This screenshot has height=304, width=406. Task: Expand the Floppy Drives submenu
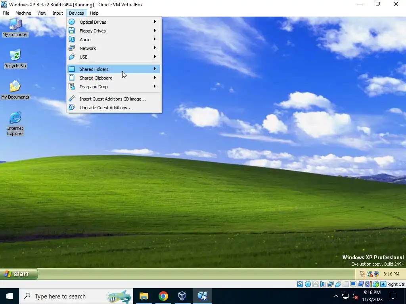click(114, 31)
